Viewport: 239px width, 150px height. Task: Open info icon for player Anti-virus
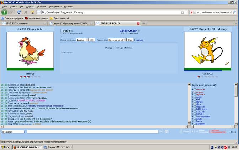193,90
